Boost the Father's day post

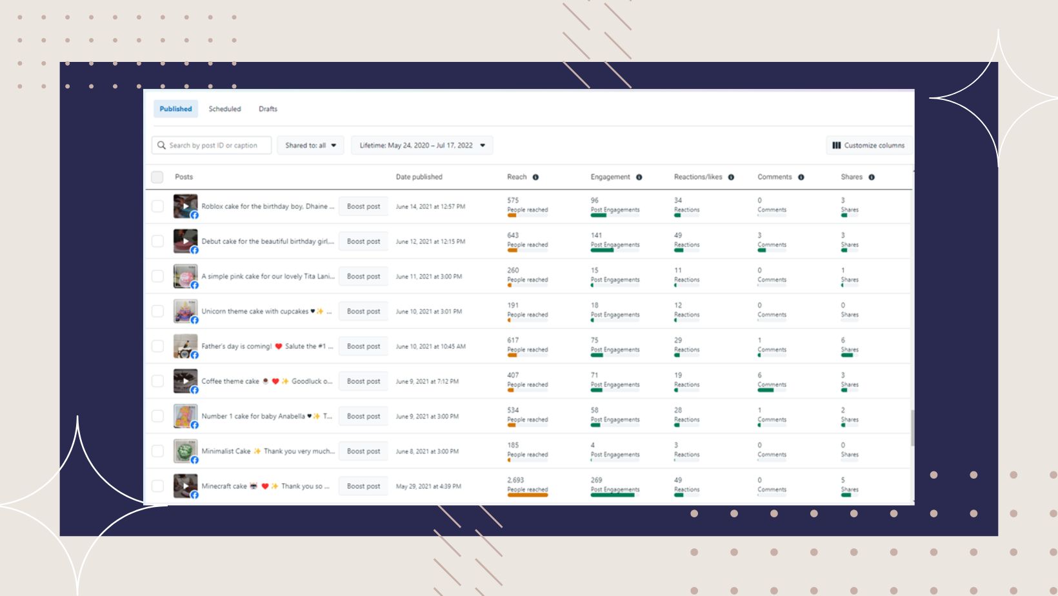363,346
